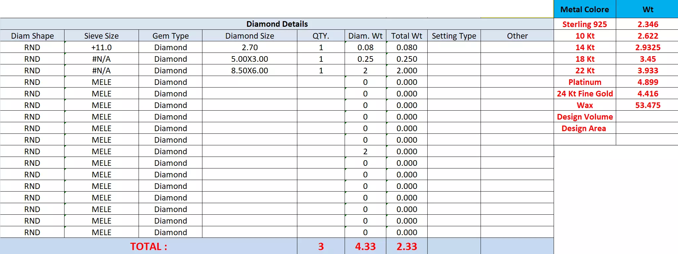The width and height of the screenshot is (678, 254).
Task: Select the 3.933 weight value
Action: (x=647, y=70)
